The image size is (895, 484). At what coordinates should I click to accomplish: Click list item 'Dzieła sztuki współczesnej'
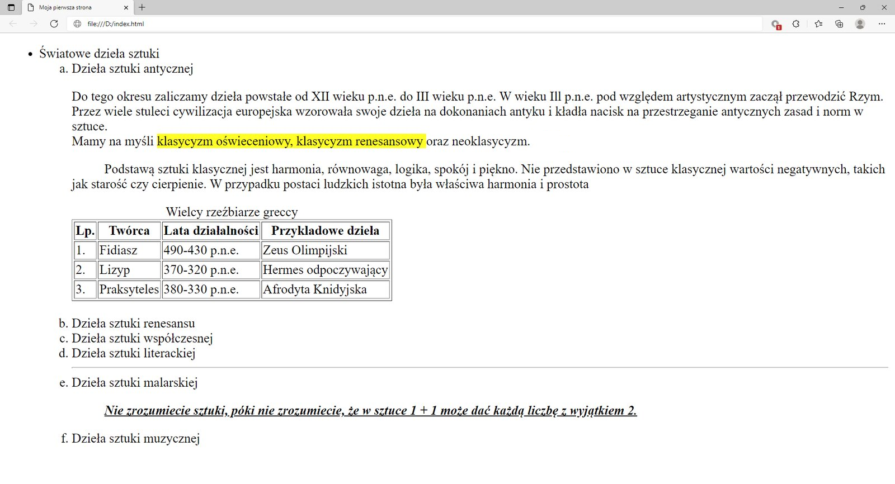[142, 338]
